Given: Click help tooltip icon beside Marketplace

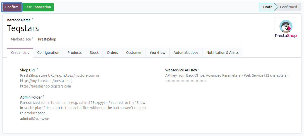Looking at the screenshot, I should 32,38.
